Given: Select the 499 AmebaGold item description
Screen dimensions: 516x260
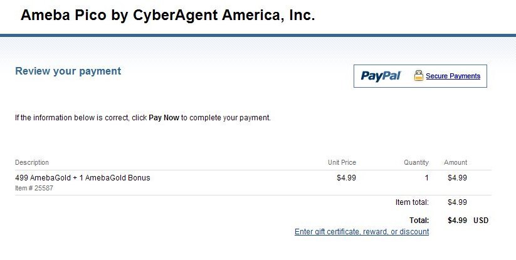Looking at the screenshot, I should click(83, 178).
